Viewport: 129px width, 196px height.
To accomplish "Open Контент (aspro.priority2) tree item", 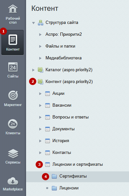I will pyautogui.click(x=69, y=82).
